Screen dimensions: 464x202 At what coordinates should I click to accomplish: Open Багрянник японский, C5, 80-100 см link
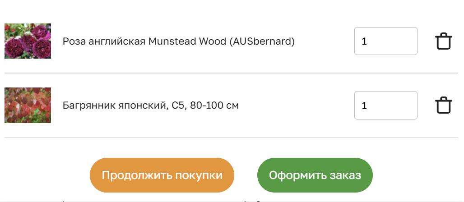point(150,106)
